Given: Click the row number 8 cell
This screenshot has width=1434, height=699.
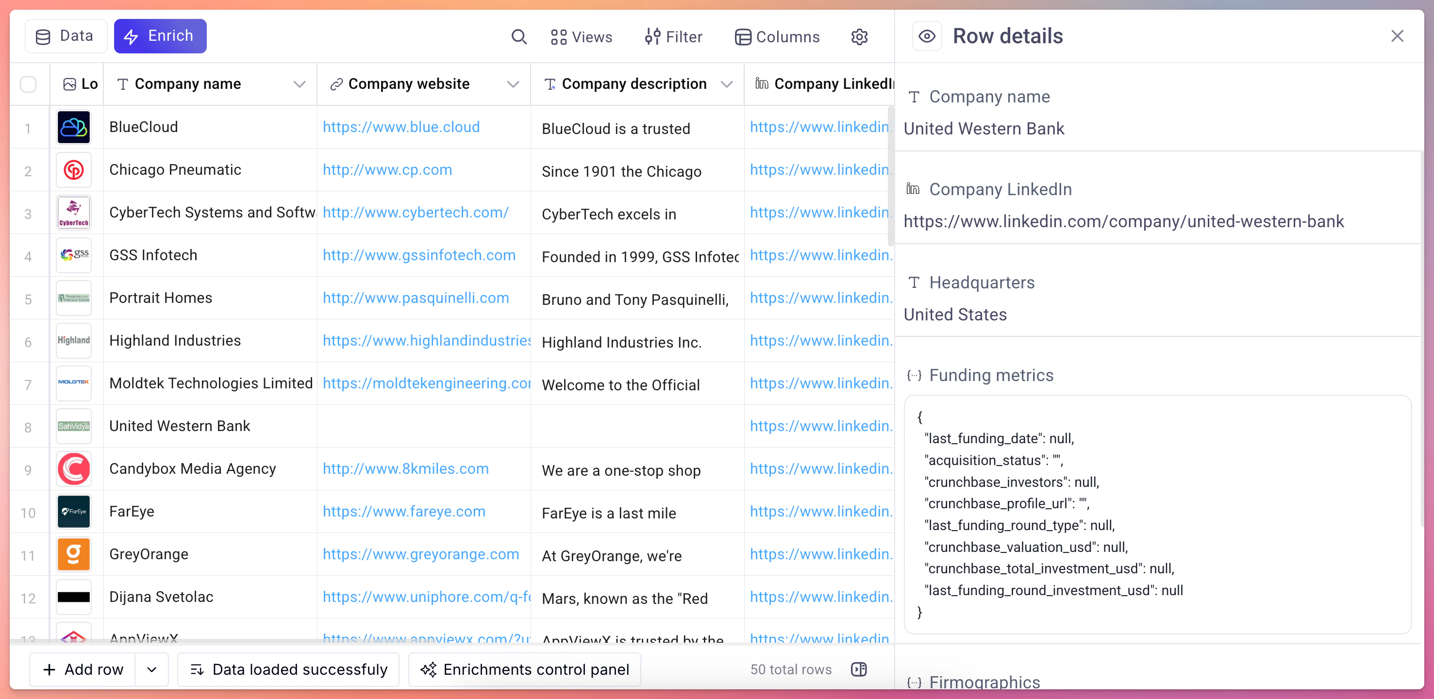Looking at the screenshot, I should 28,428.
